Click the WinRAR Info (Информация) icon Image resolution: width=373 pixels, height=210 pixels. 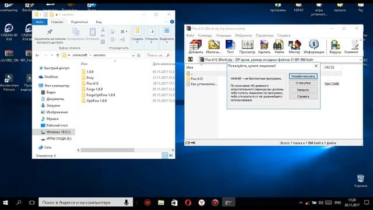pyautogui.click(x=314, y=47)
